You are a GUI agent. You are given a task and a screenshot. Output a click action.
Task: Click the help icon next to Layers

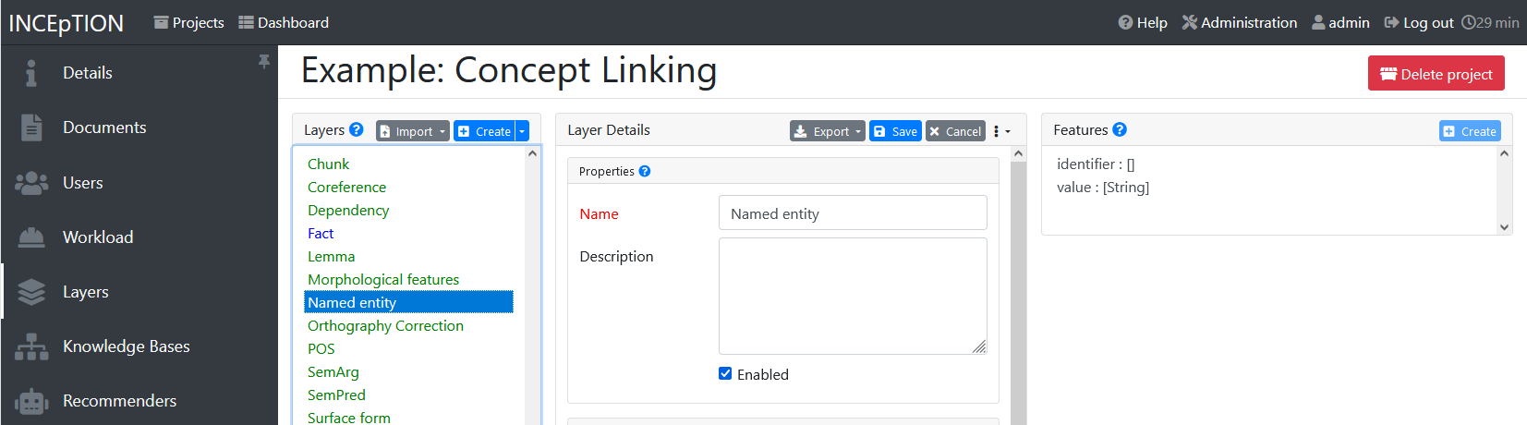coord(357,130)
